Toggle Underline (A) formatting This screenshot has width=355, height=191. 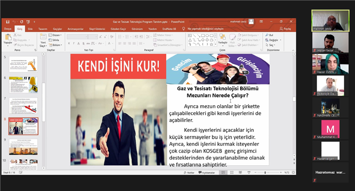78,43
